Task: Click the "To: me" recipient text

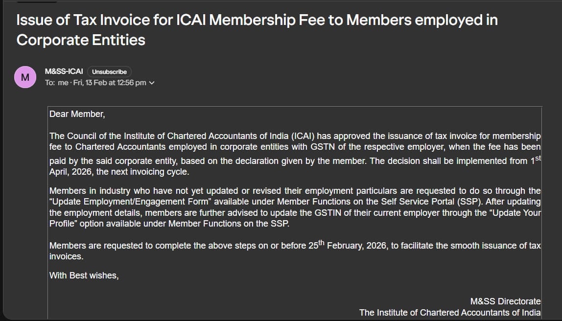Action: 56,83
